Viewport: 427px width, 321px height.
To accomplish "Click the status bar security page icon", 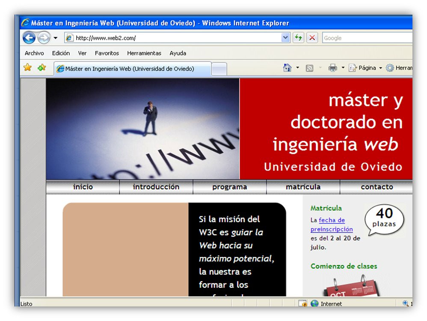I will pyautogui.click(x=302, y=303).
